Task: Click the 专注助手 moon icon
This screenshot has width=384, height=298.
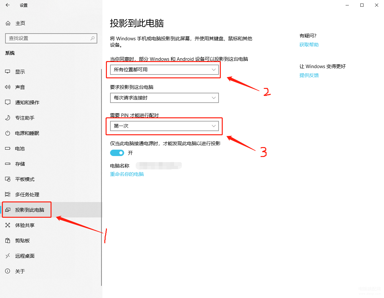Action: [x=8, y=118]
